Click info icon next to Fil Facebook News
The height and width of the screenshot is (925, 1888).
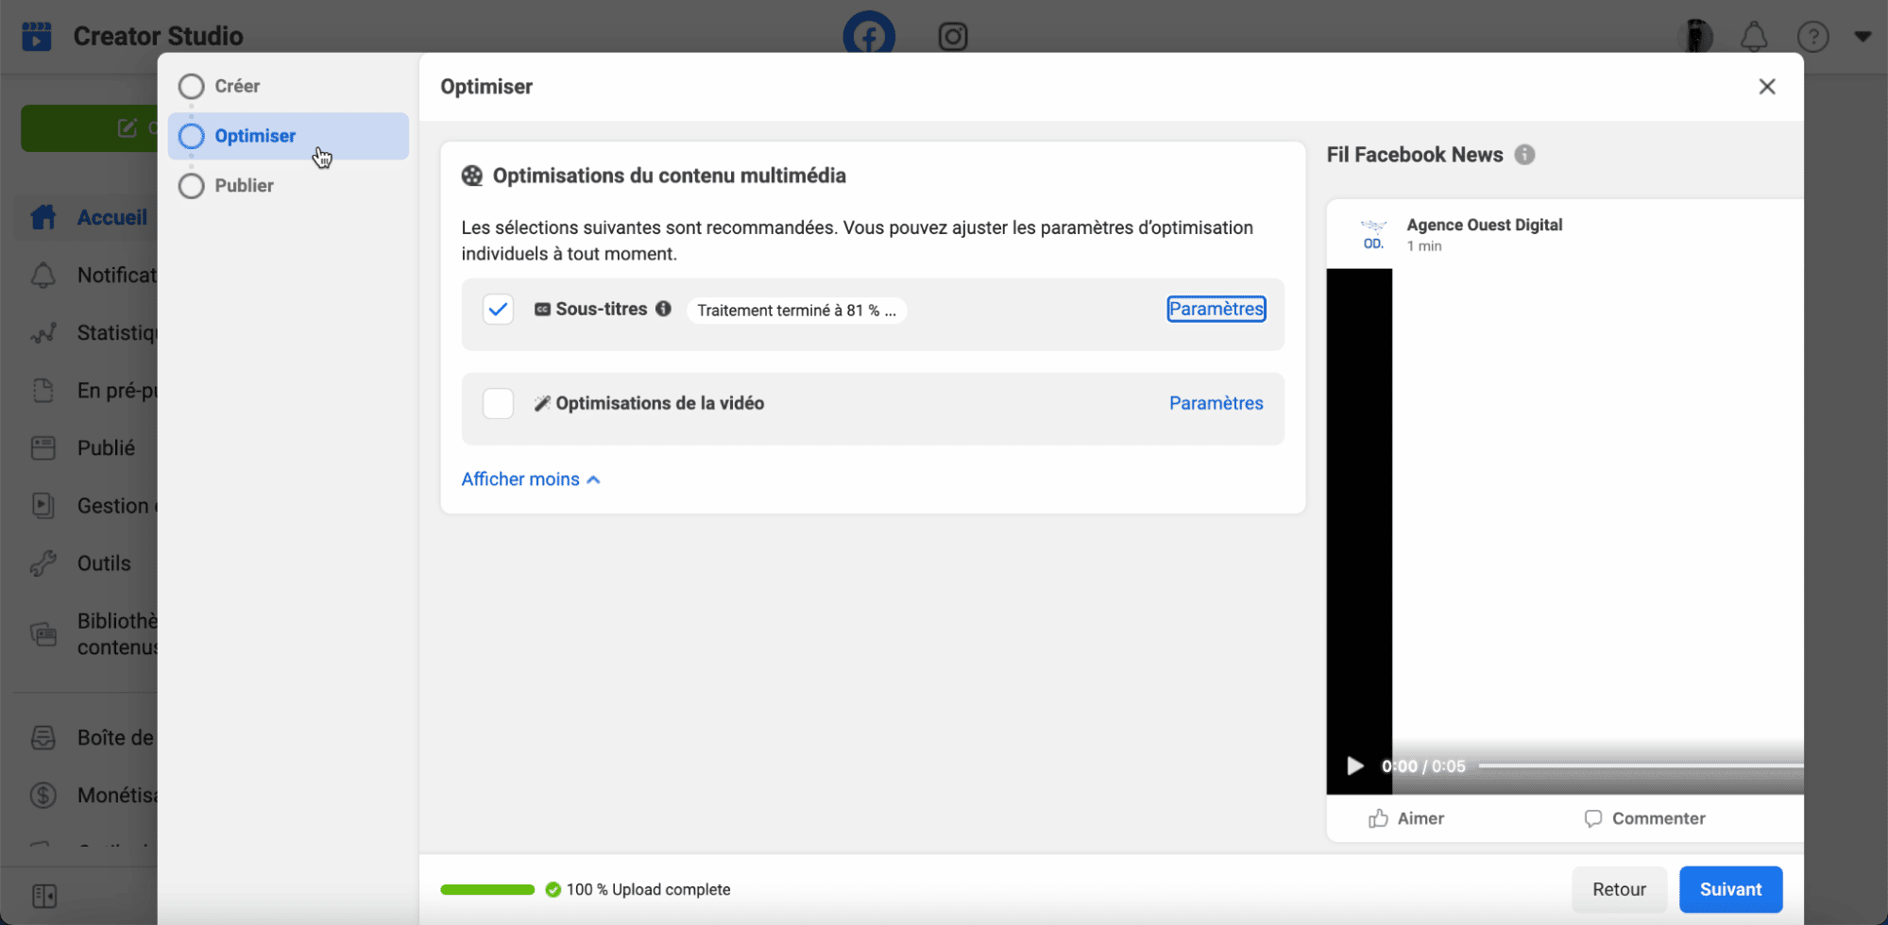pos(1524,155)
